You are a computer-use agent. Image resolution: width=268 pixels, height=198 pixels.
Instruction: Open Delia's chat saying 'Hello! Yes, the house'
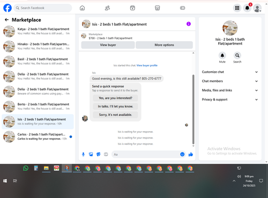[38, 77]
